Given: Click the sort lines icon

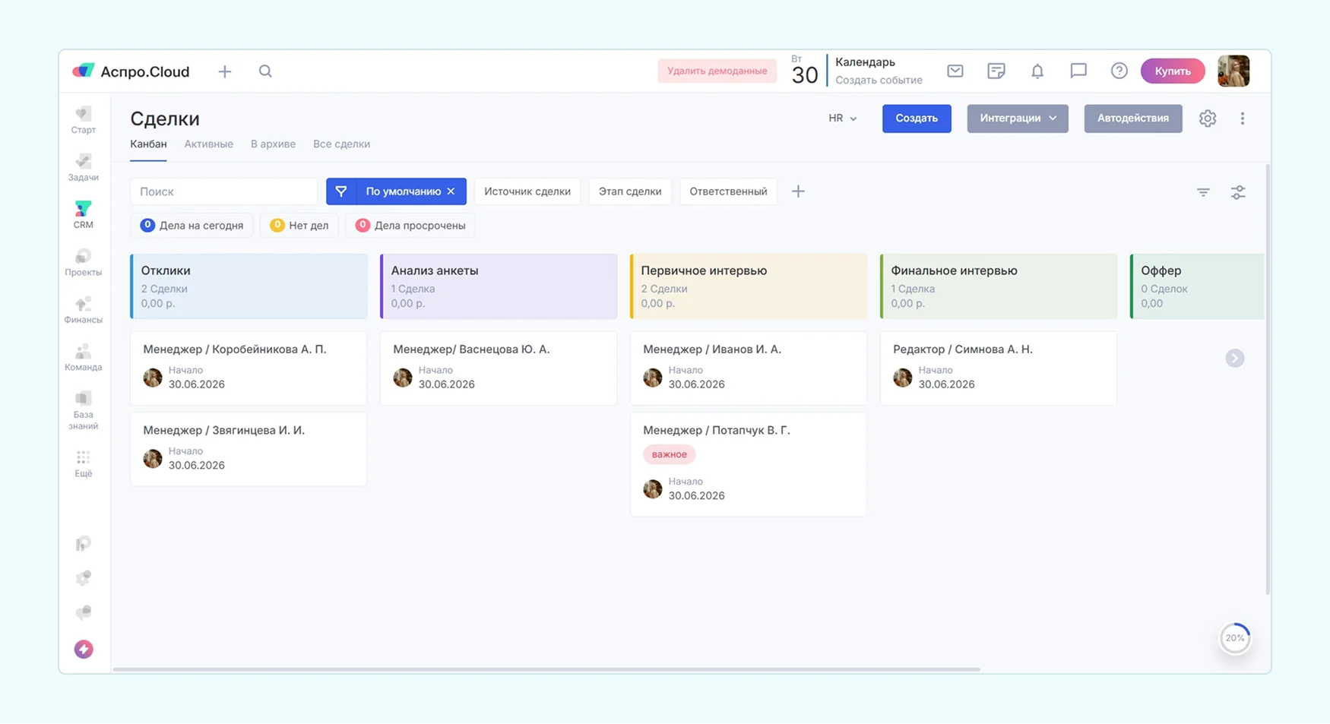Looking at the screenshot, I should point(1203,192).
